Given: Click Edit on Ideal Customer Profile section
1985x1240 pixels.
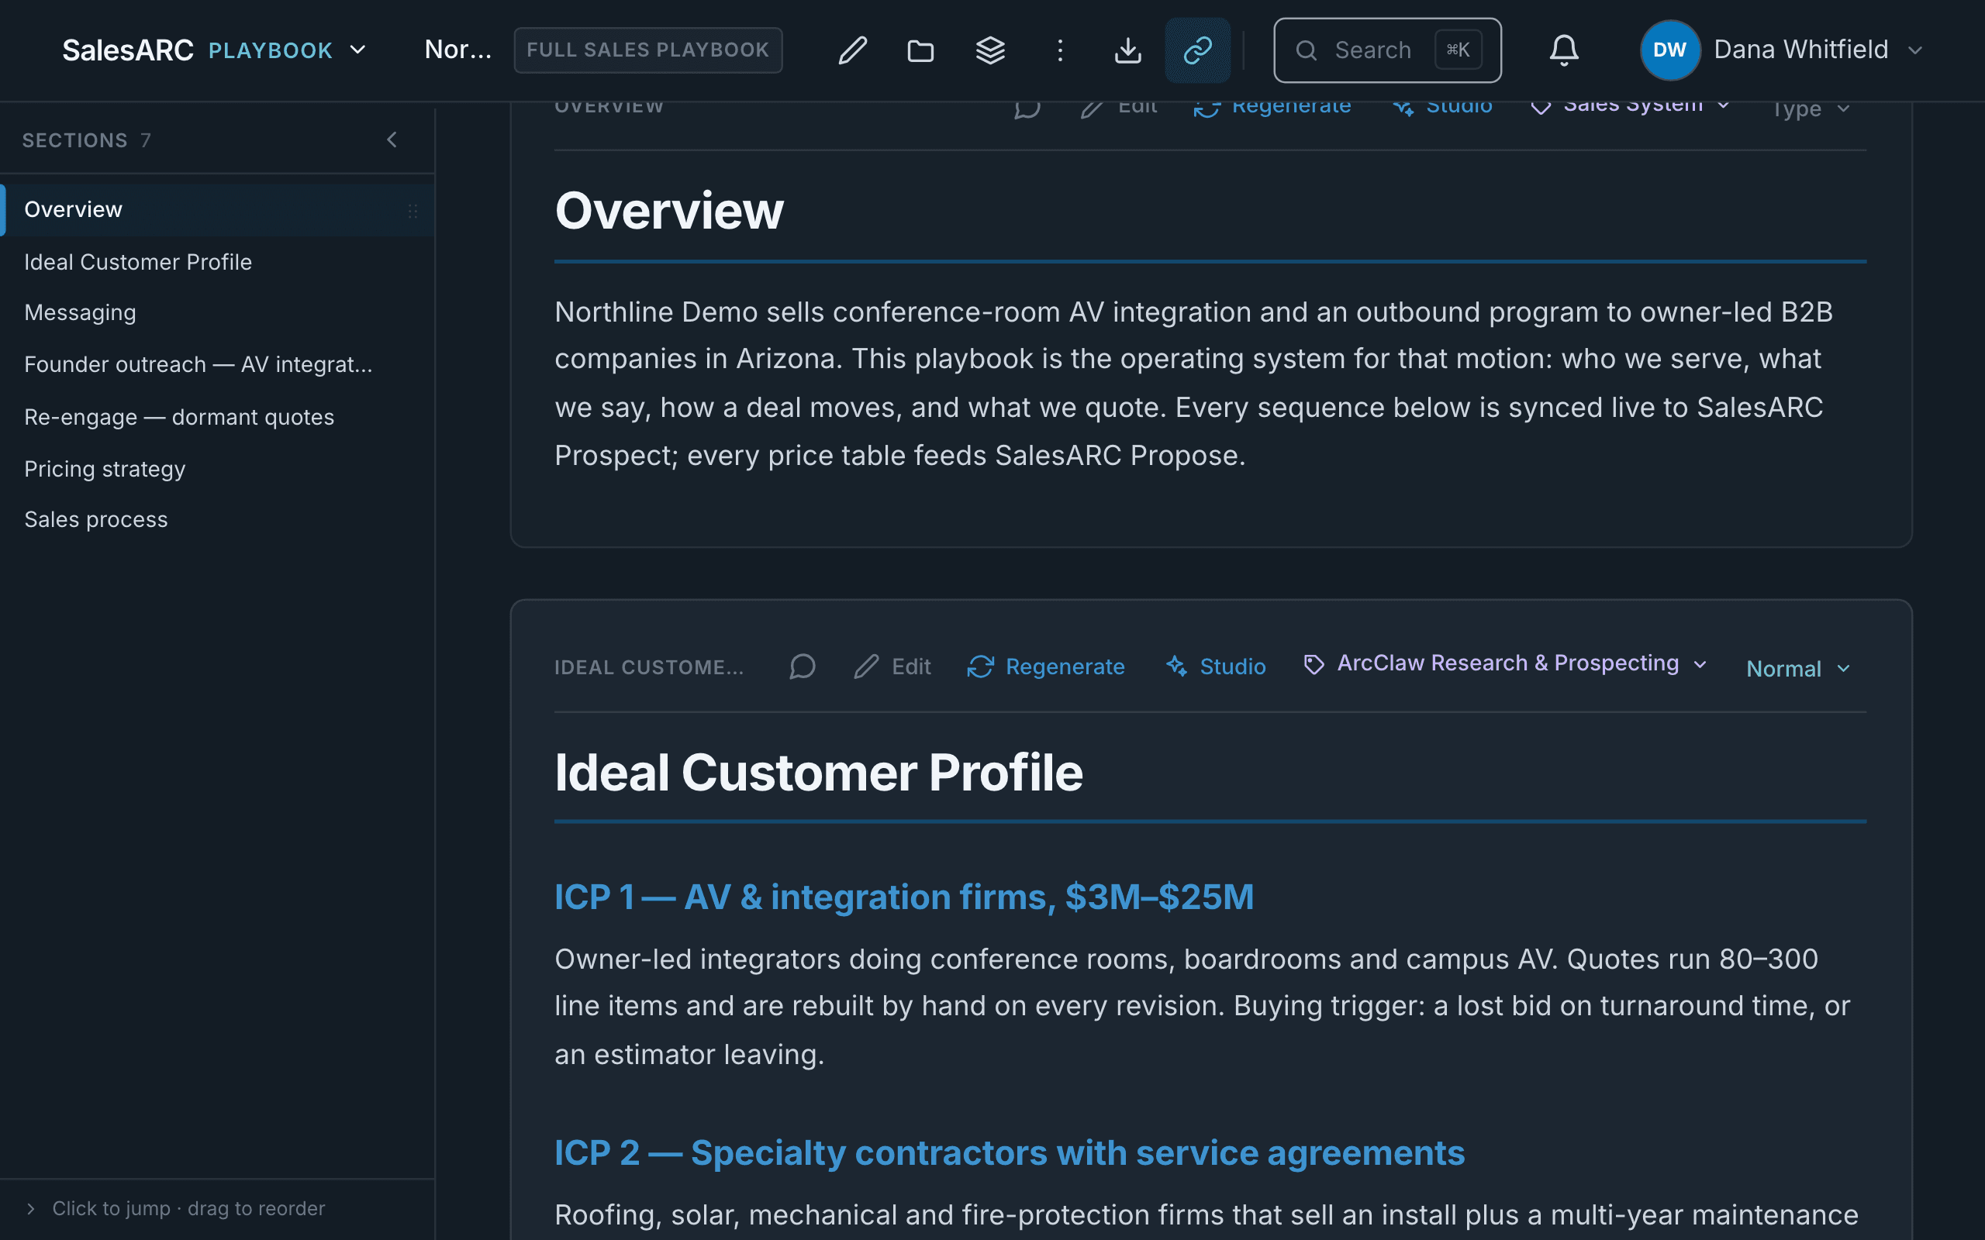Looking at the screenshot, I should (x=892, y=666).
